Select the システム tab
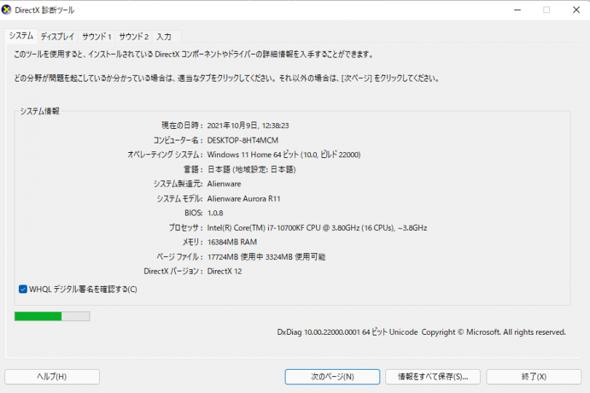The height and width of the screenshot is (393, 590). pyautogui.click(x=21, y=36)
